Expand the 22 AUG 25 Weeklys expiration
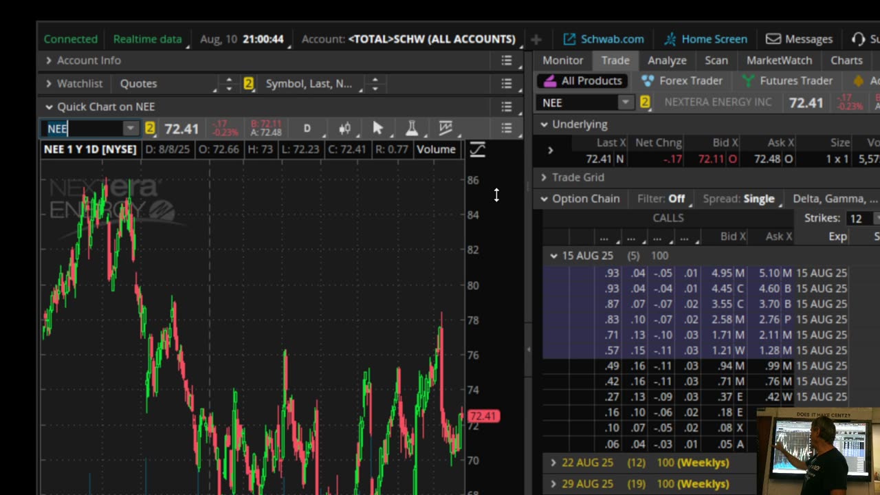Image resolution: width=880 pixels, height=495 pixels. click(x=553, y=463)
